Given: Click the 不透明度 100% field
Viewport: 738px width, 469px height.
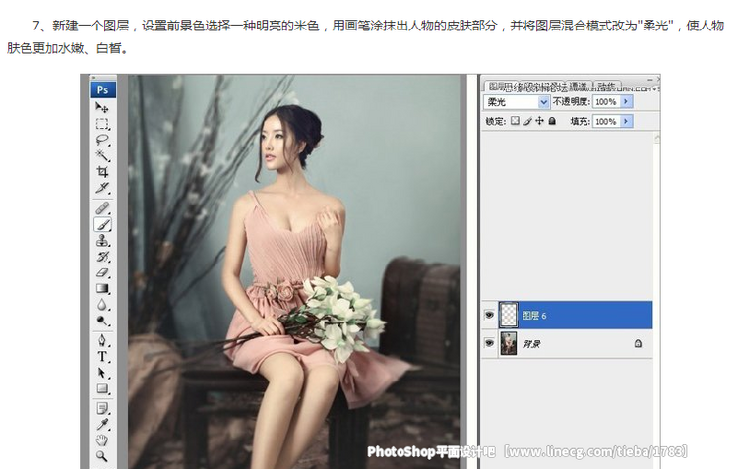Looking at the screenshot, I should 606,101.
